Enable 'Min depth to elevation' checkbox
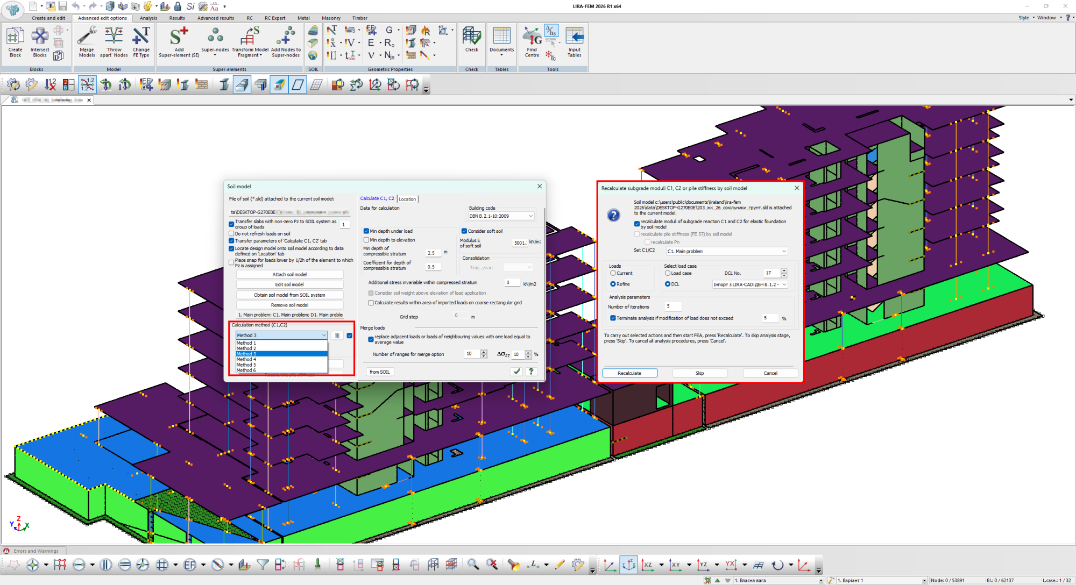Viewport: 1076px width, 585px height. click(x=366, y=240)
